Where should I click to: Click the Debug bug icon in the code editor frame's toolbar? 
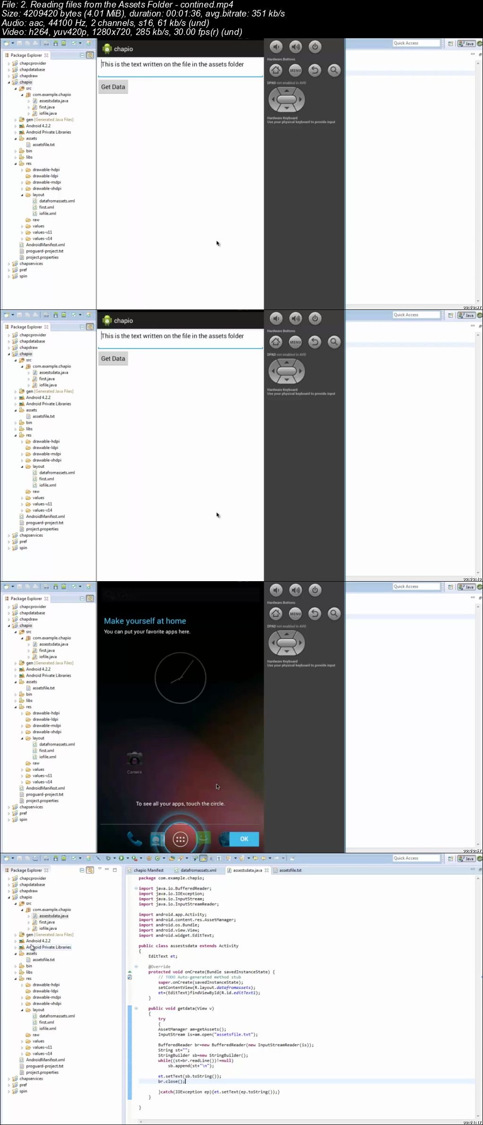point(108,858)
